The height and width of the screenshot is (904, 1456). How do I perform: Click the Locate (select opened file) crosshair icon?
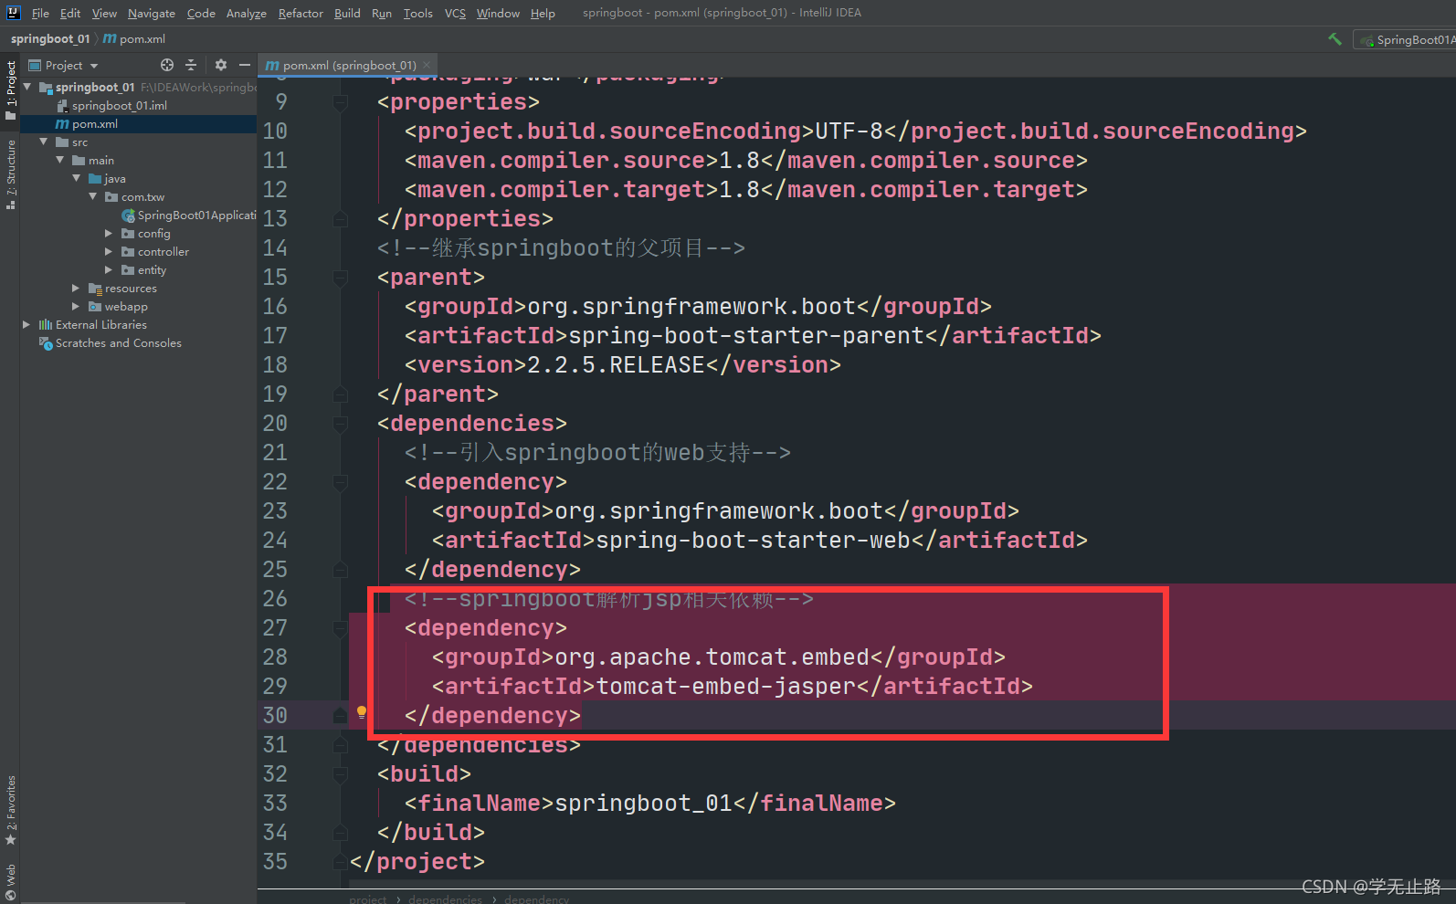(x=166, y=65)
